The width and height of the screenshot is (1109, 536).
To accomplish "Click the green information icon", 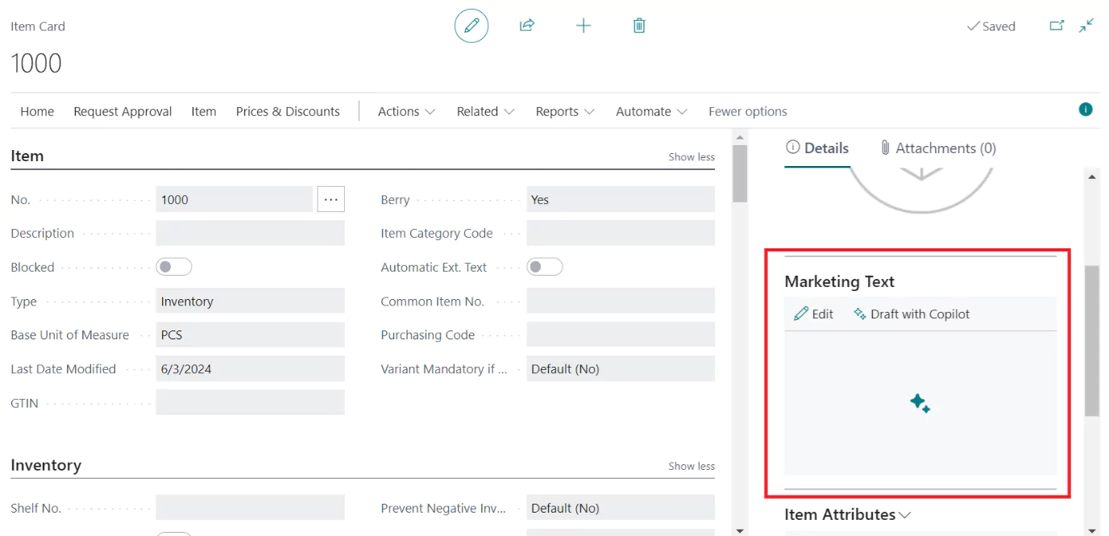I will click(x=1086, y=110).
